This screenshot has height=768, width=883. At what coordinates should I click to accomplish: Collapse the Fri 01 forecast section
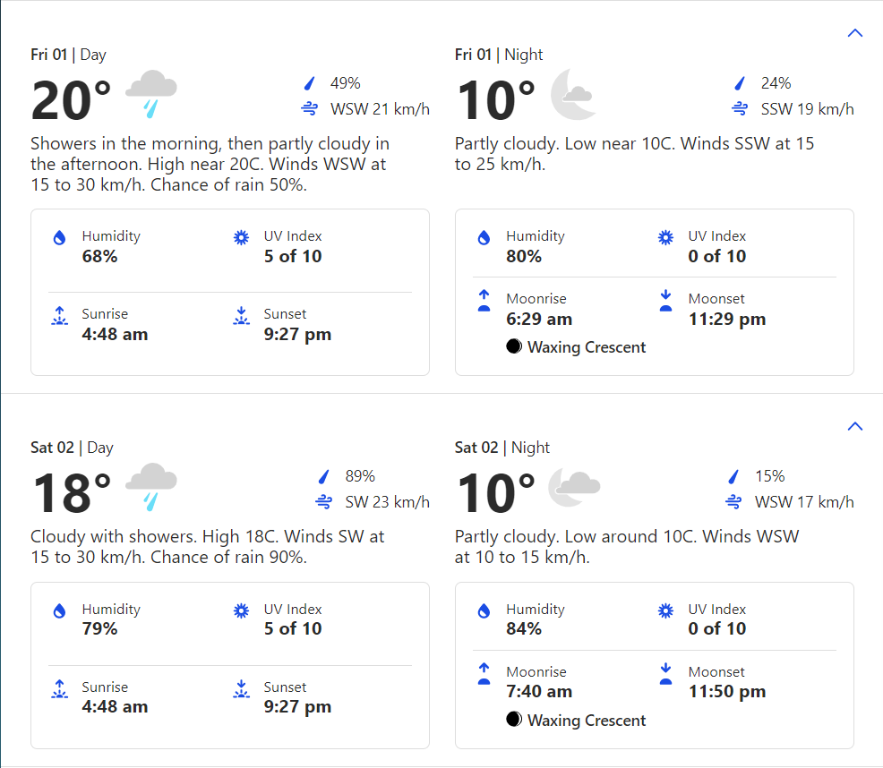coord(855,33)
